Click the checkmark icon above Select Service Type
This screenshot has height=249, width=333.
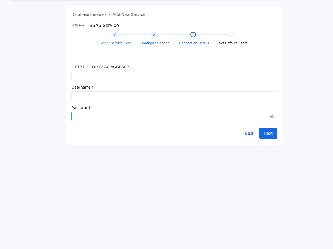click(x=115, y=34)
